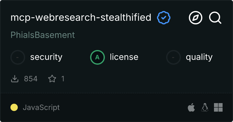Open the PhialsBasement author link
Viewport: 233px width, 122px height.
click(x=43, y=35)
